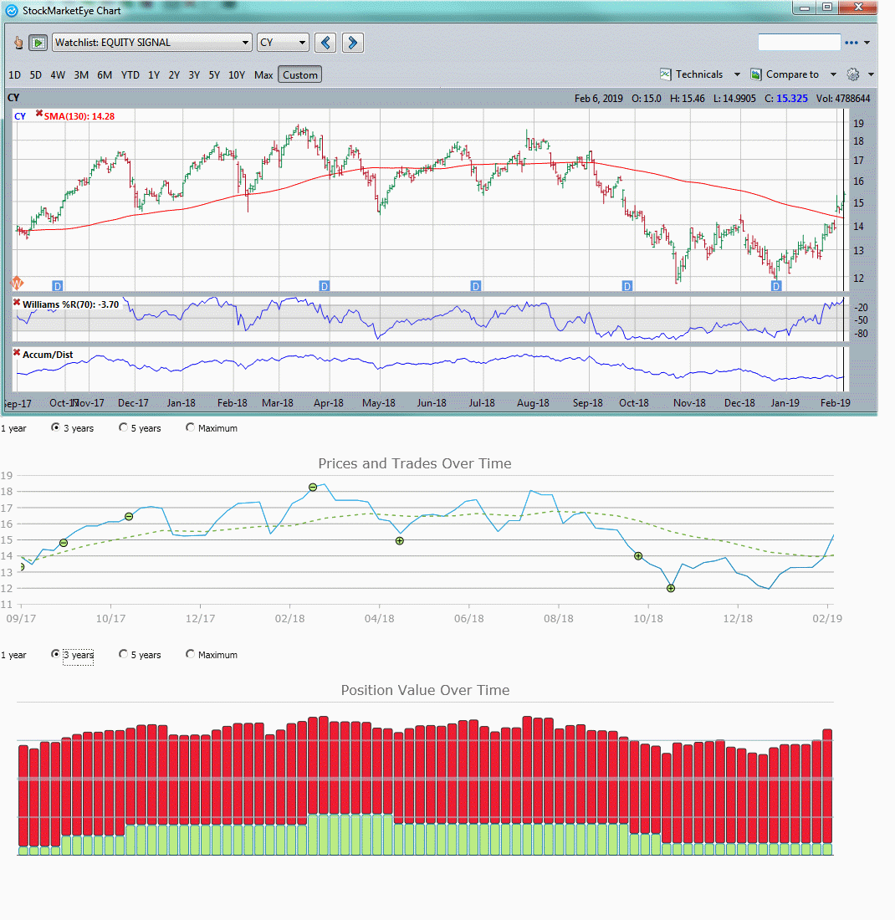Open the Watchlist: EQUITY SIGNAL dropdown
The width and height of the screenshot is (895, 920).
[x=151, y=43]
